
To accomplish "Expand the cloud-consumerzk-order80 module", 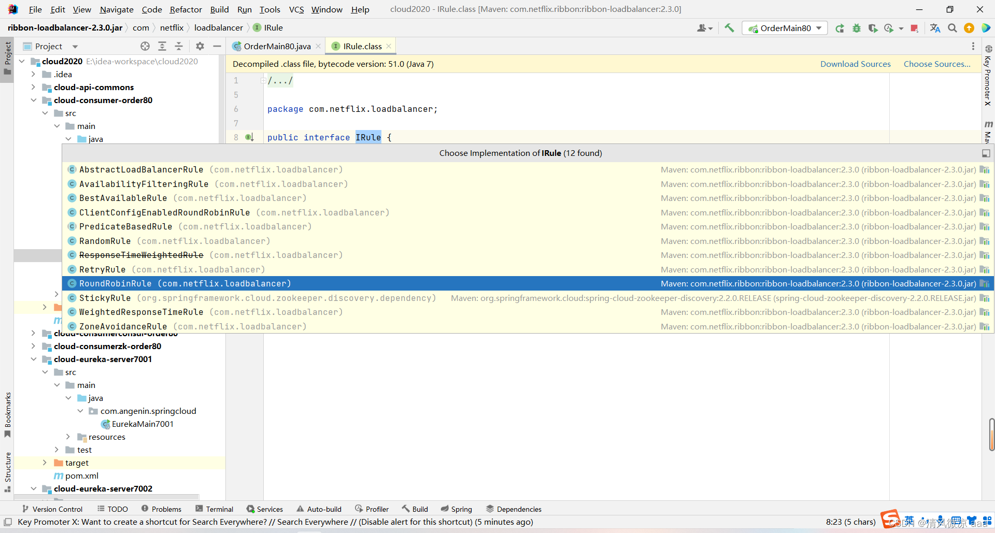I will [x=33, y=346].
